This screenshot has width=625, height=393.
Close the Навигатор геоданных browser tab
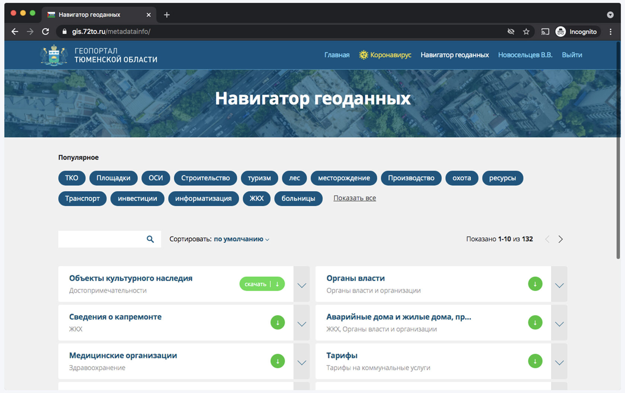click(x=148, y=15)
